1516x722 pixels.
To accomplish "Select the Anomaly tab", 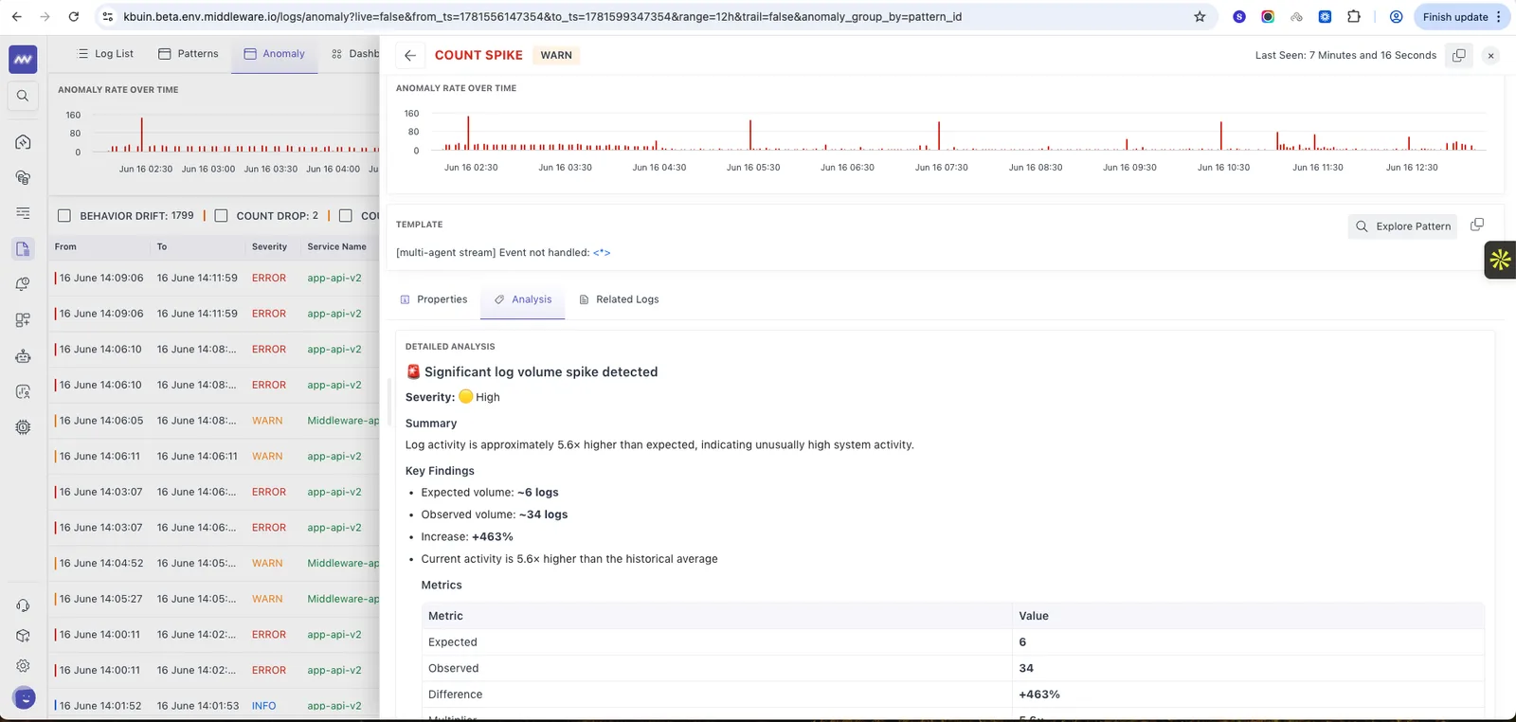I will pyautogui.click(x=275, y=54).
